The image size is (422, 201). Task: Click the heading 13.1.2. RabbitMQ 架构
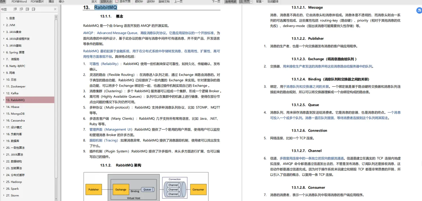tap(121, 165)
